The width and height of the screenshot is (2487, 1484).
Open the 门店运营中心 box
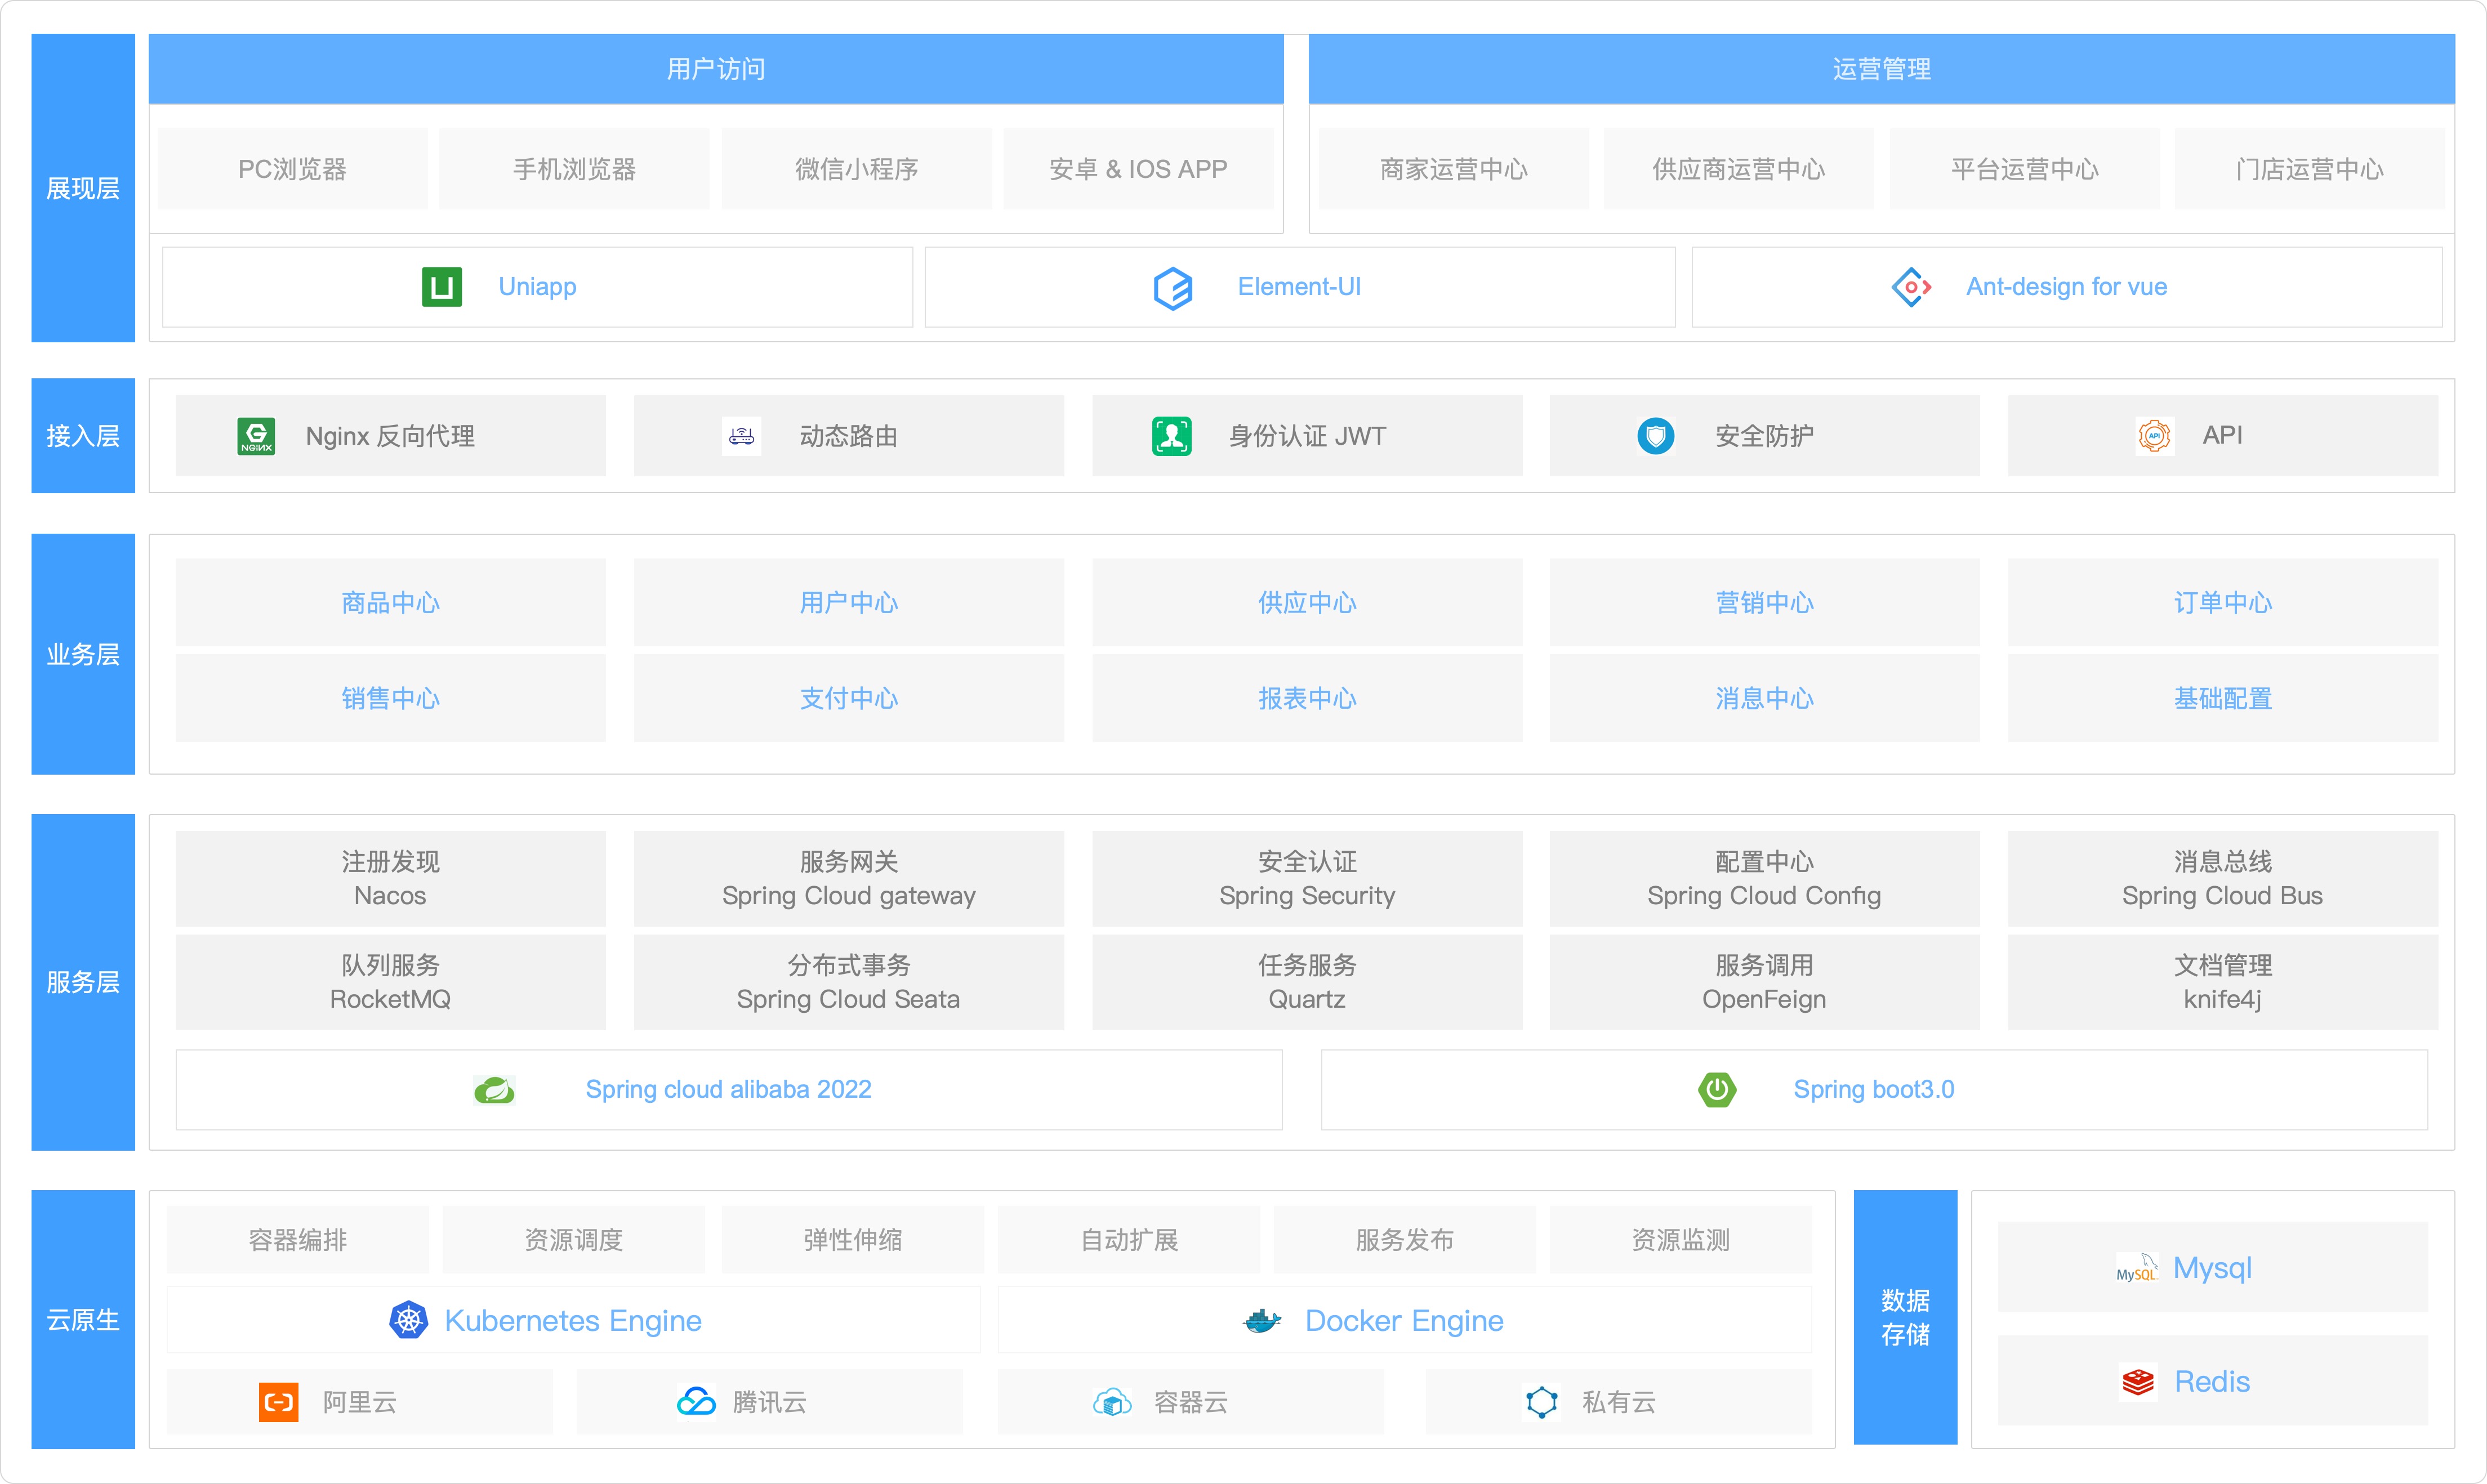(x=2309, y=169)
